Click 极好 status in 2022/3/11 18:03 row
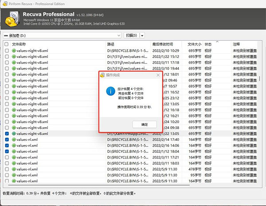The width and height of the screenshot is (266, 206). 208,163
